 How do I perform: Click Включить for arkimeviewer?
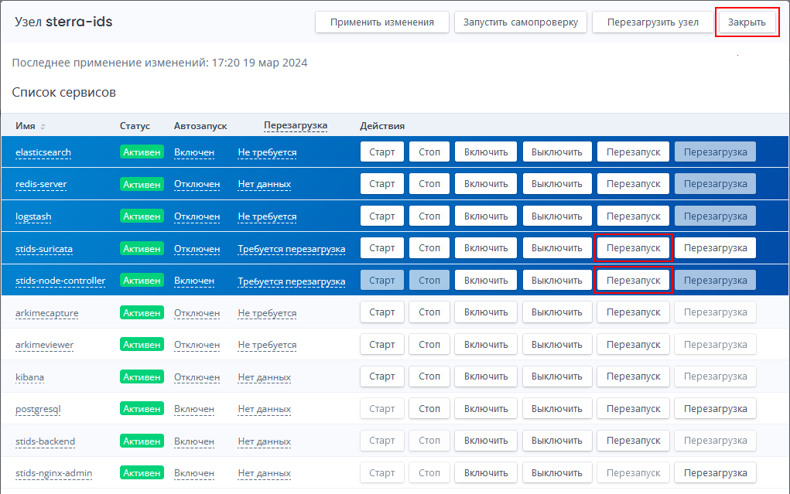(486, 345)
